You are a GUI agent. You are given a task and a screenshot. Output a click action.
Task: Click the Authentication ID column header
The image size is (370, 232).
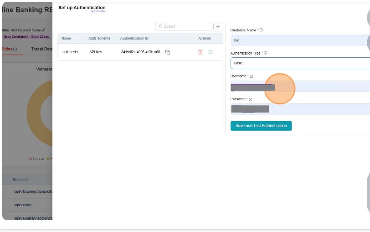134,38
